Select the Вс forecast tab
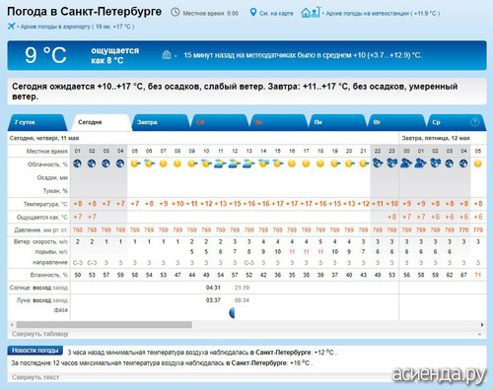This screenshot has width=493, height=389. pos(278,122)
